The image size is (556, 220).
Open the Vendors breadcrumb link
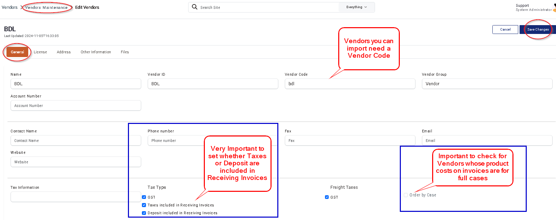10,7
